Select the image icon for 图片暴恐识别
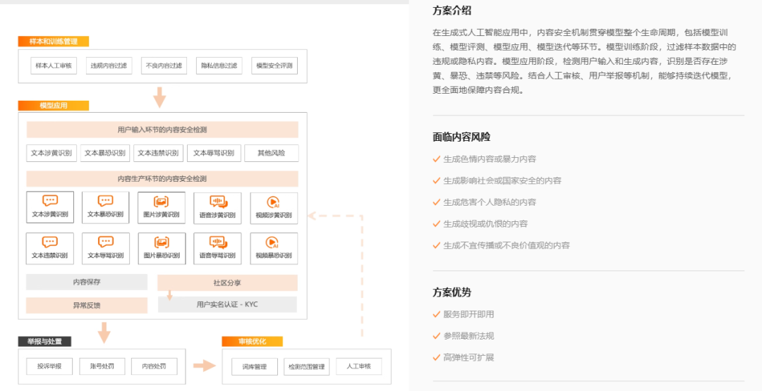The image size is (762, 391). 162,242
